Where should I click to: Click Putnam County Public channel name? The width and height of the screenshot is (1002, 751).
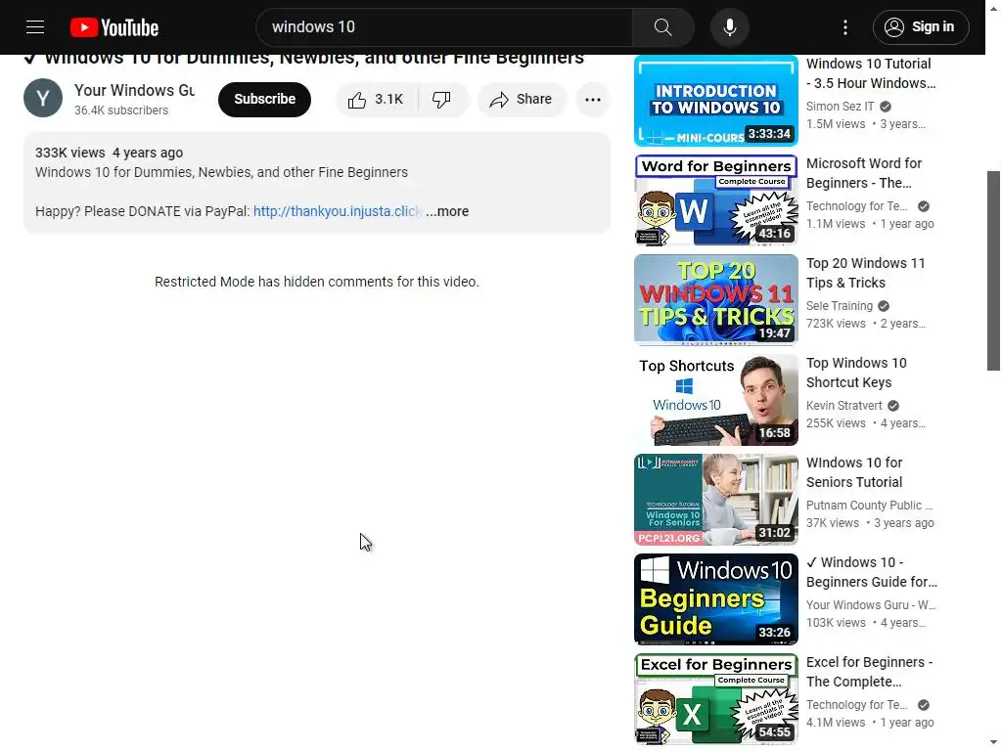869,506
